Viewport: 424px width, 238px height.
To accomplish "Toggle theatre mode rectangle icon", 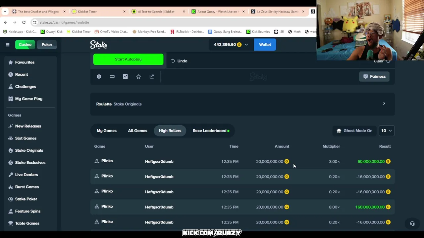I will [112, 76].
